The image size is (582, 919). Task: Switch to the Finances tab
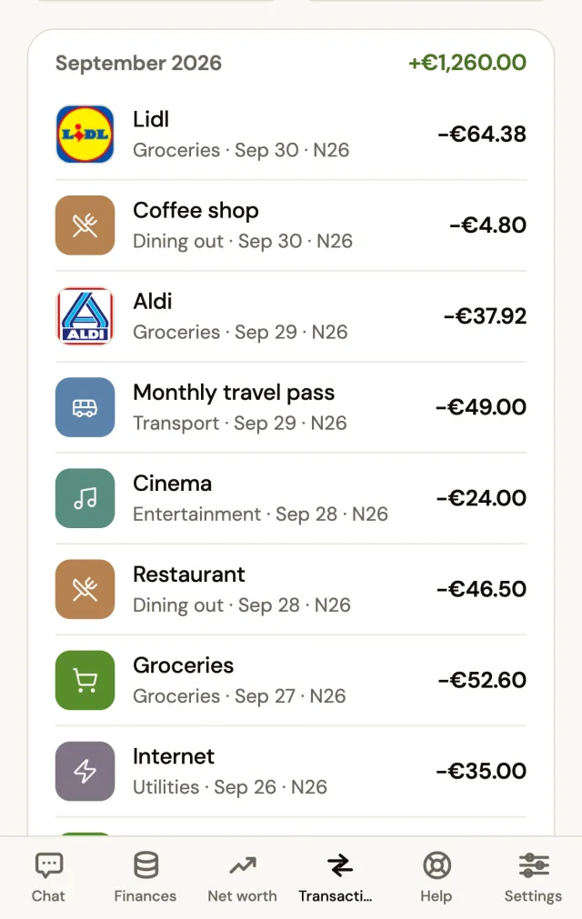145,877
